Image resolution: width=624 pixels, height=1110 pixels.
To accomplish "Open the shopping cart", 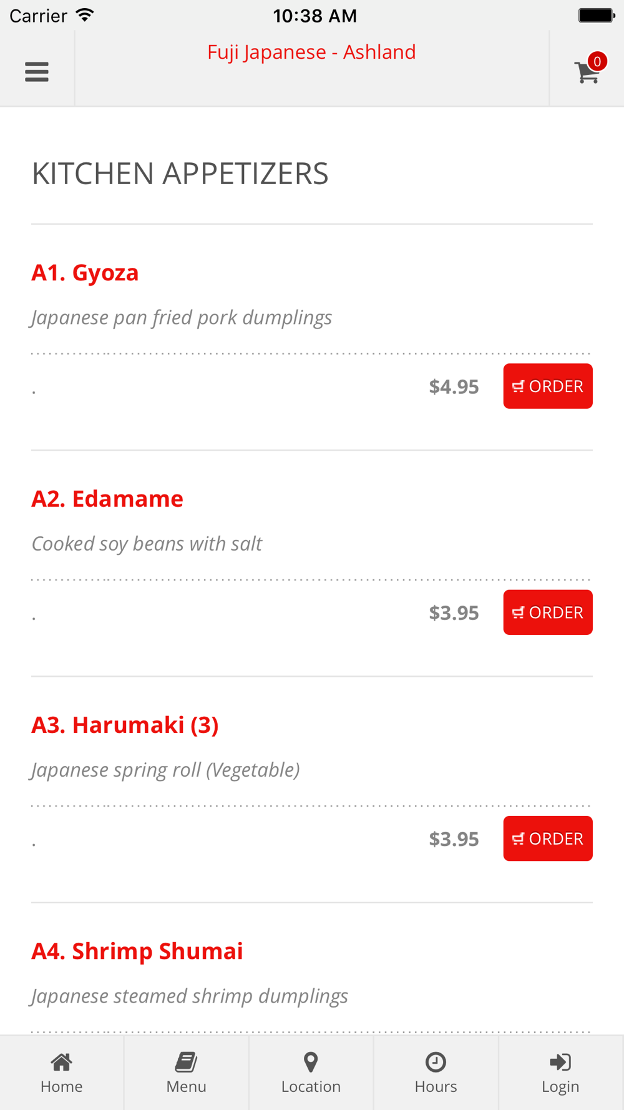I will (587, 72).
